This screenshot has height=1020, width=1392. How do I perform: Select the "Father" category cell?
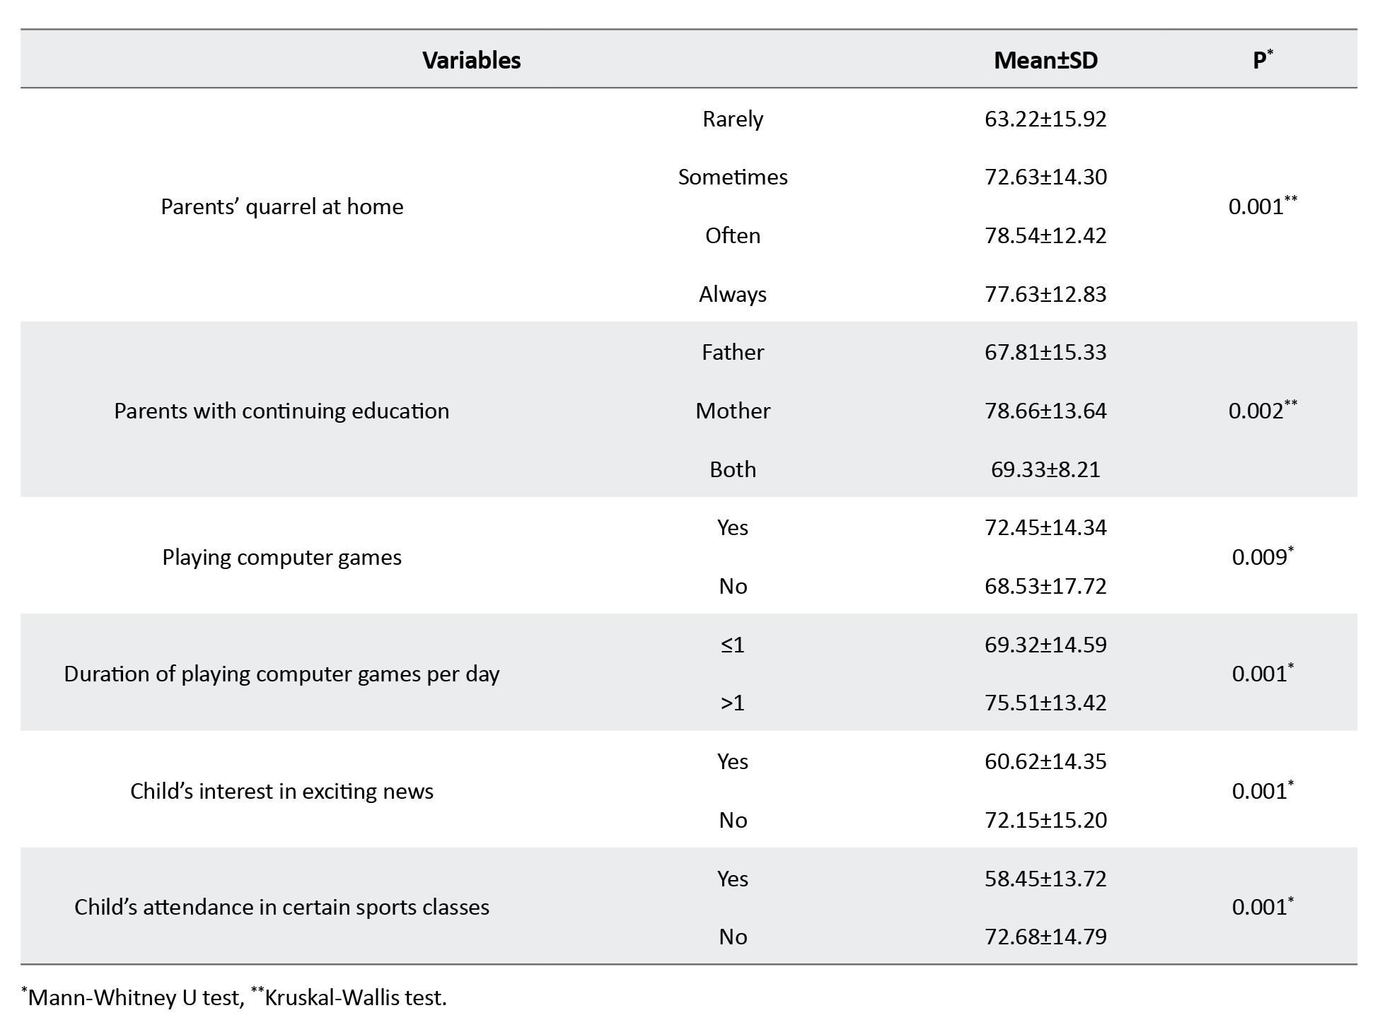point(733,352)
